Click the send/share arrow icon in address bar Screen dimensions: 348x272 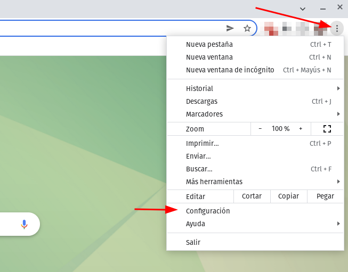pyautogui.click(x=230, y=28)
